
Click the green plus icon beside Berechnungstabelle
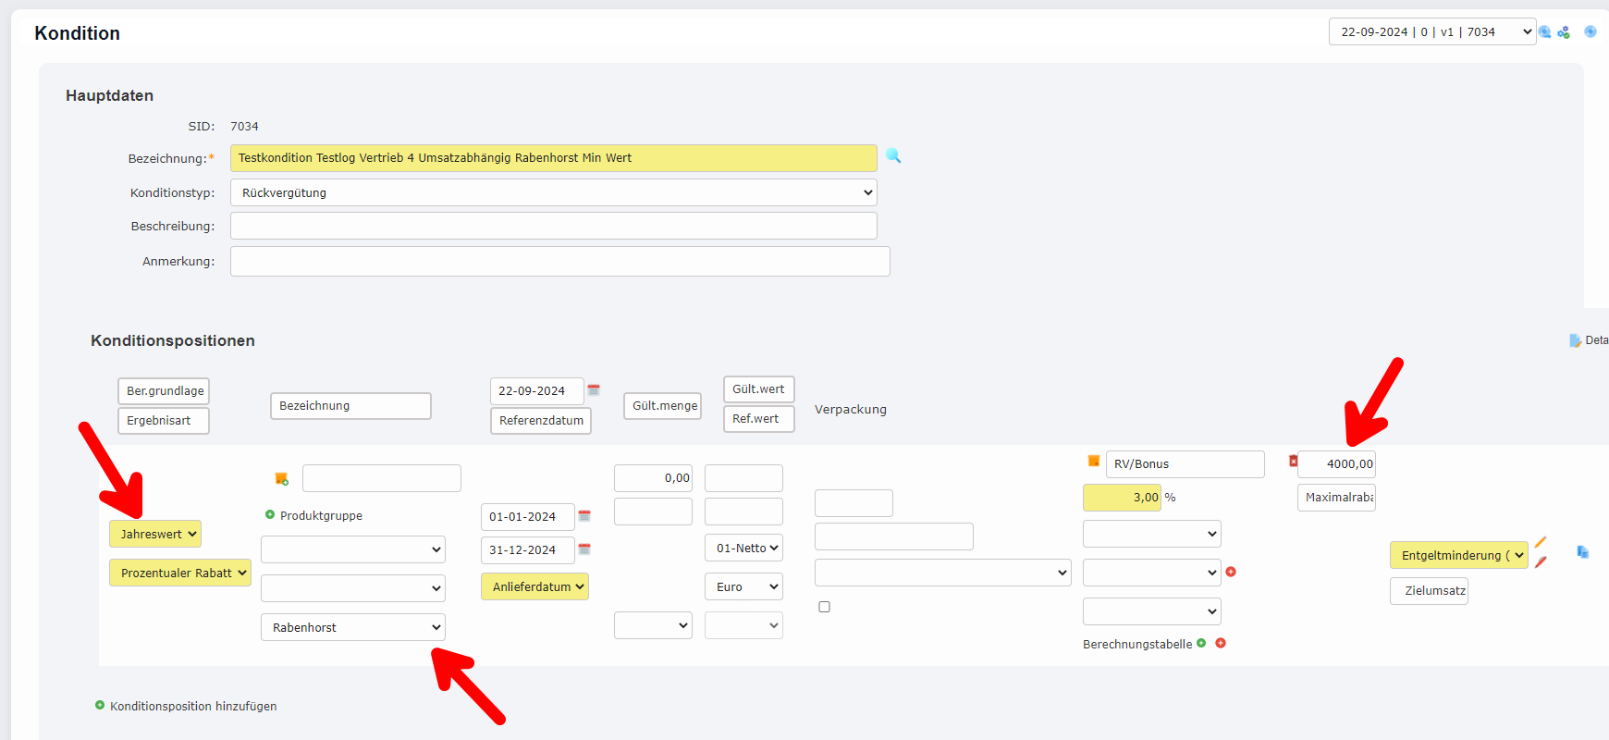pyautogui.click(x=1201, y=643)
